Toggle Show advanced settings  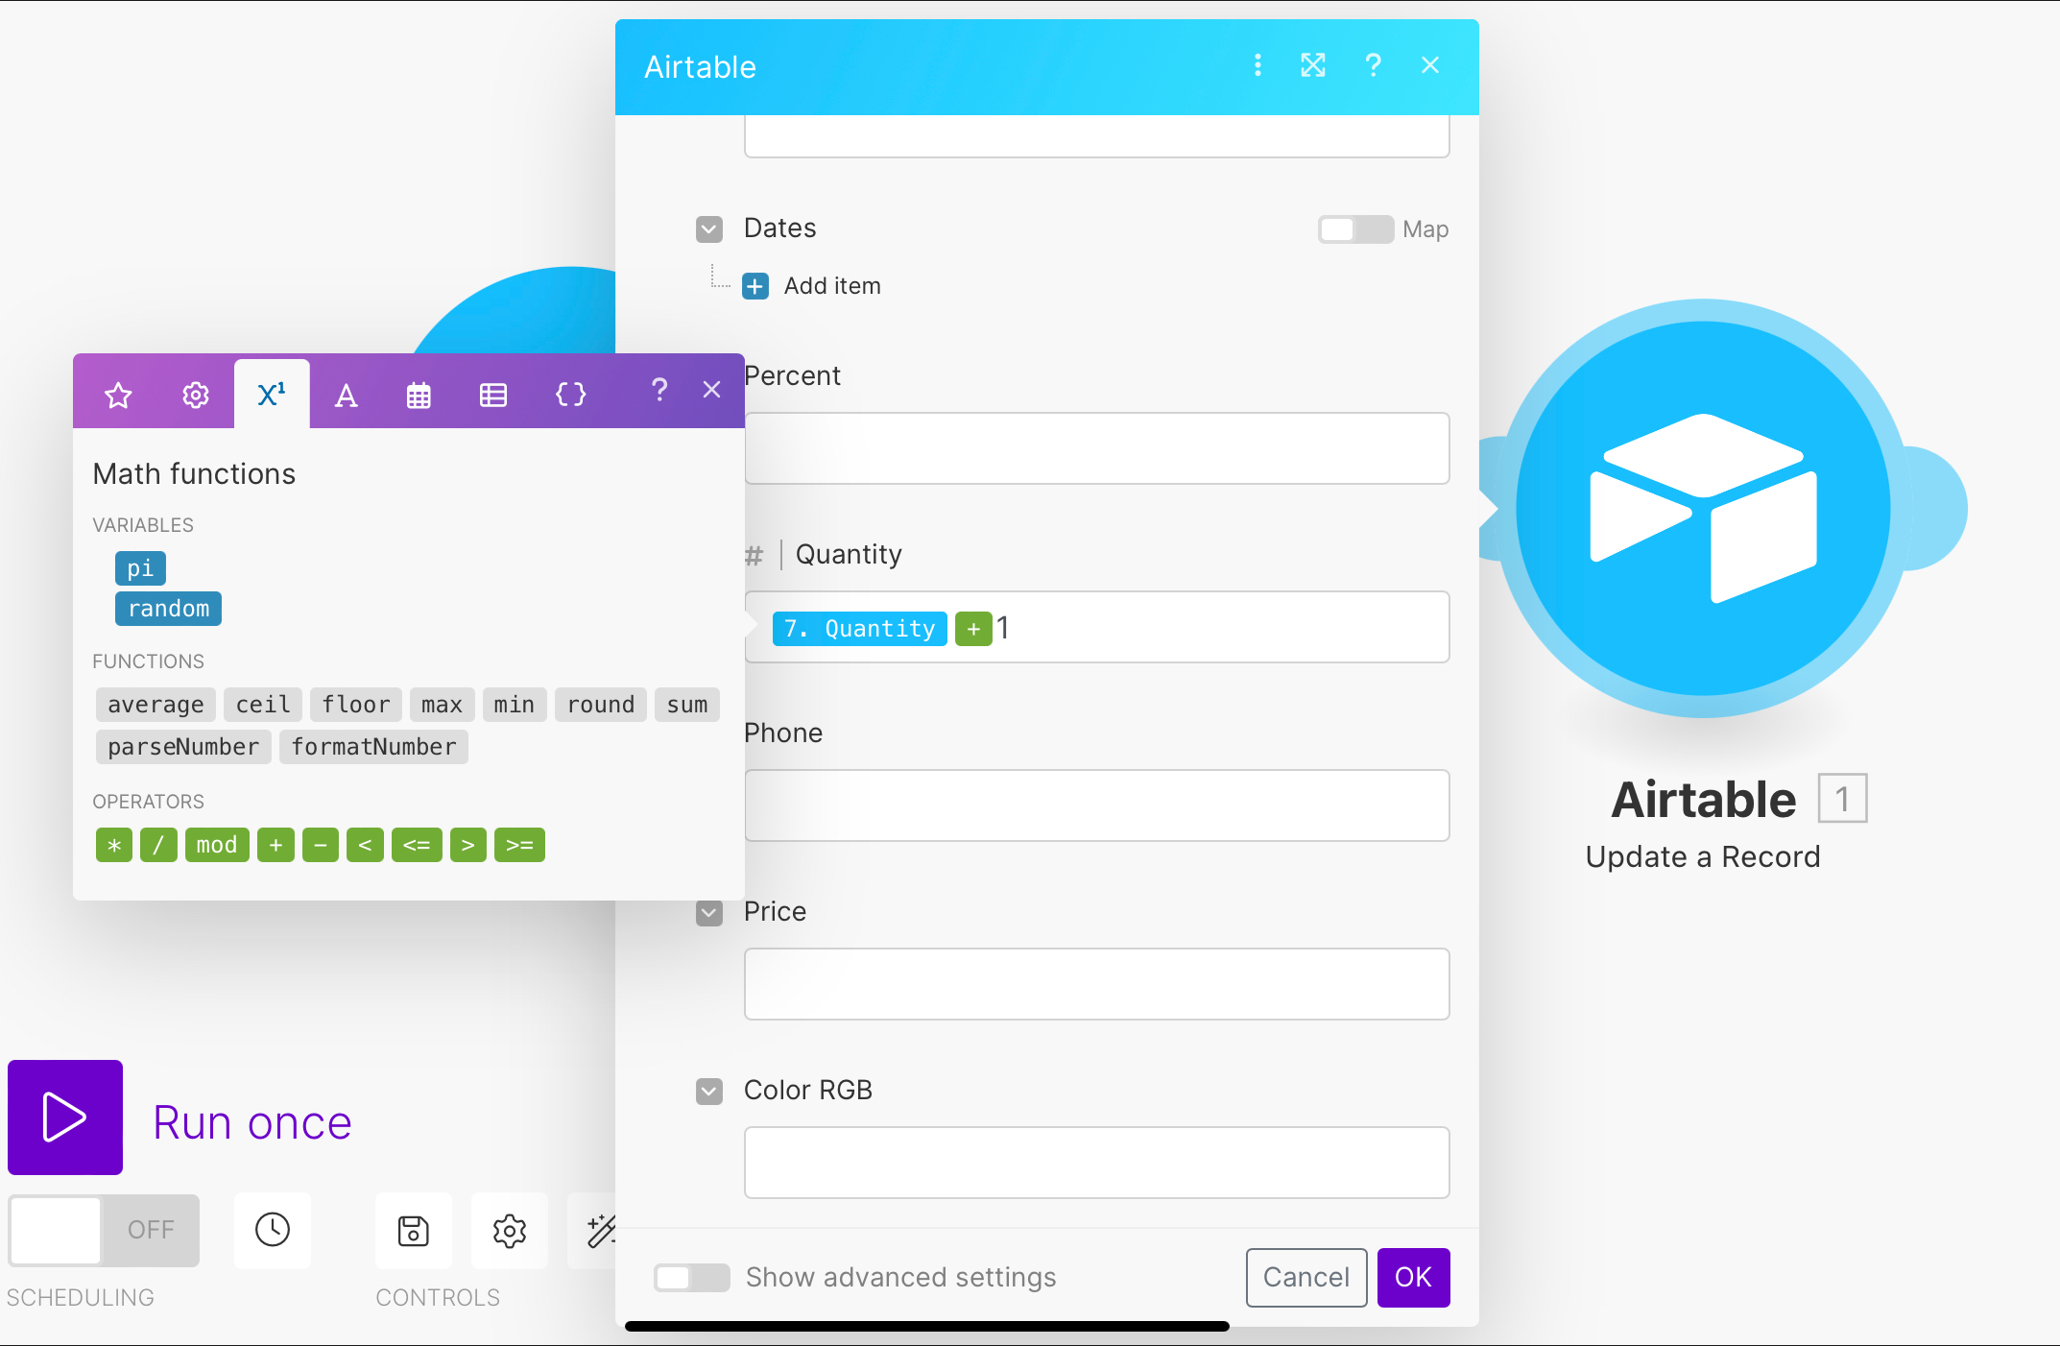click(691, 1278)
